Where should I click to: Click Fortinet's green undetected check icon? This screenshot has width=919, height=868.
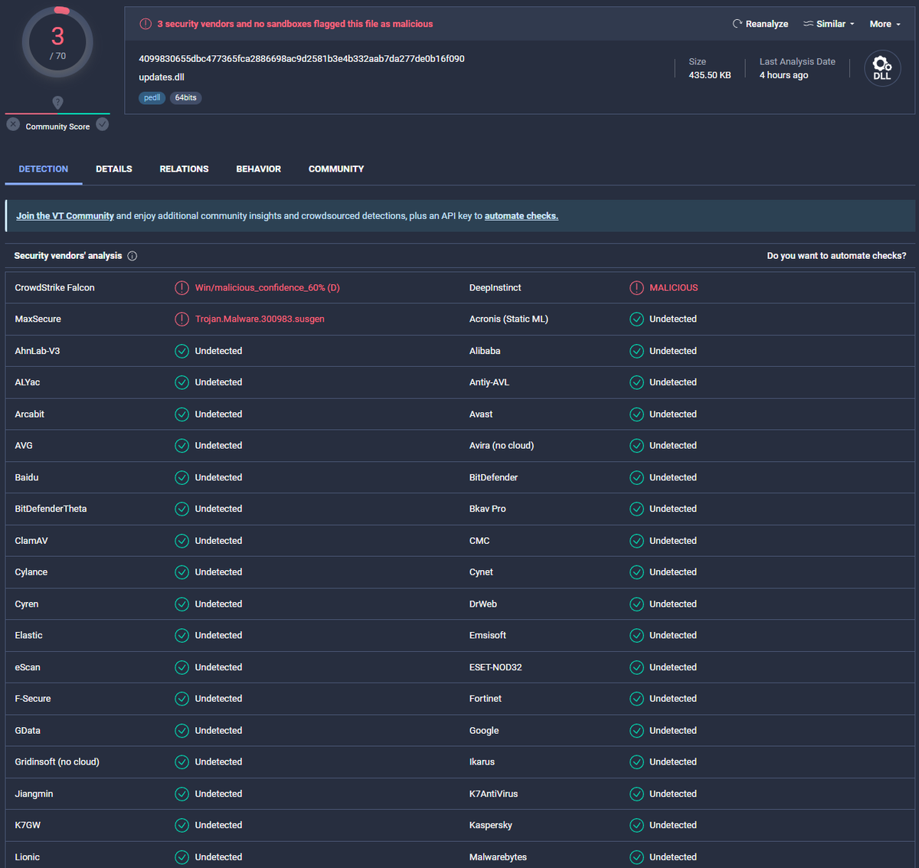pos(636,699)
